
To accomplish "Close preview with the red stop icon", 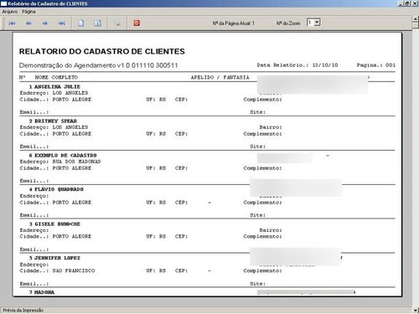I will point(137,23).
